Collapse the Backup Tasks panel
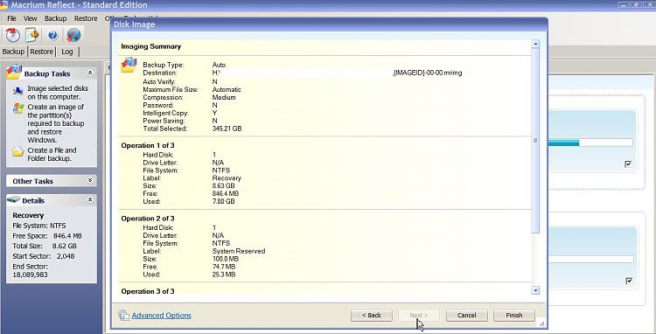The image size is (656, 334). (90, 73)
